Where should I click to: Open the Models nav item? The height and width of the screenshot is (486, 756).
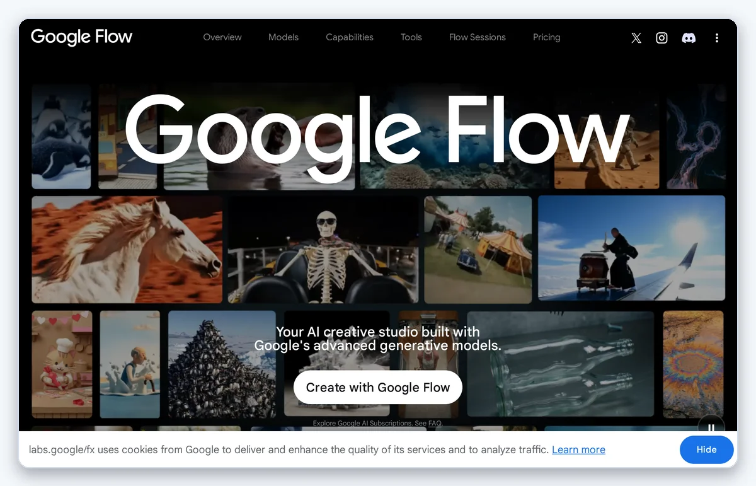[x=283, y=37]
